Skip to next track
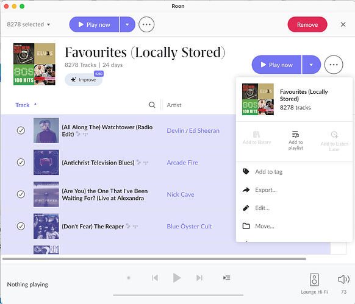This screenshot has height=304, width=355. (199, 278)
